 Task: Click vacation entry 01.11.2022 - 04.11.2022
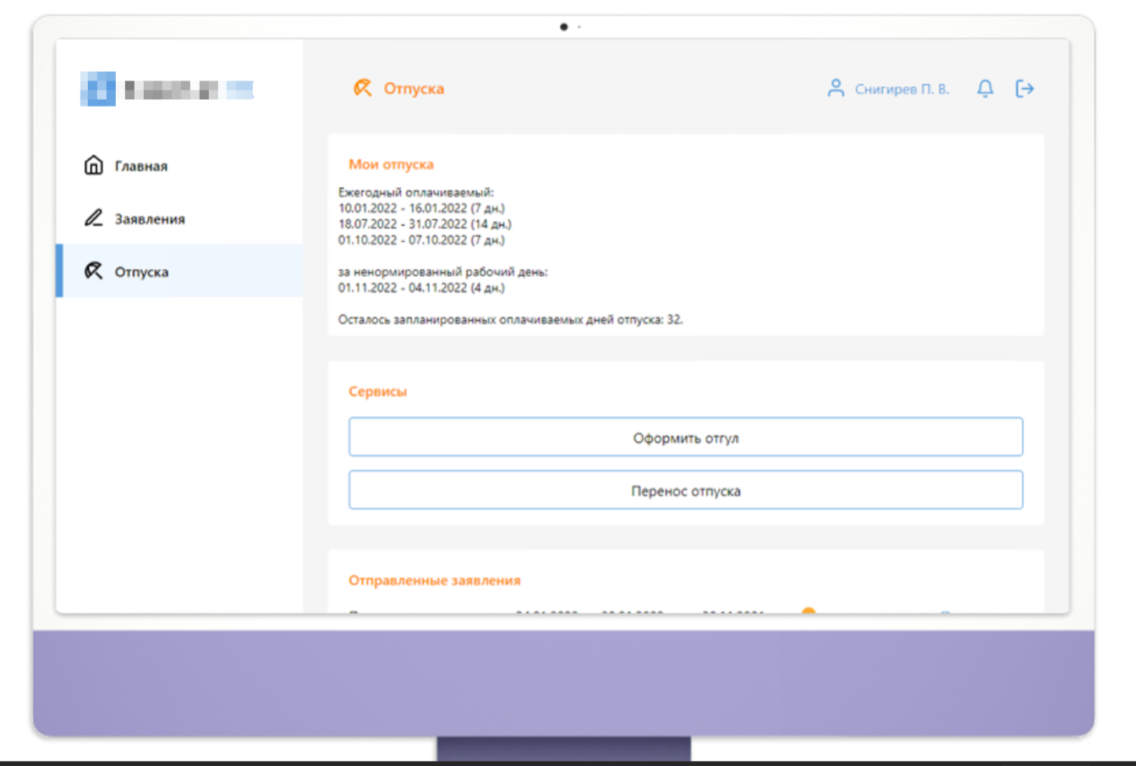click(x=421, y=288)
